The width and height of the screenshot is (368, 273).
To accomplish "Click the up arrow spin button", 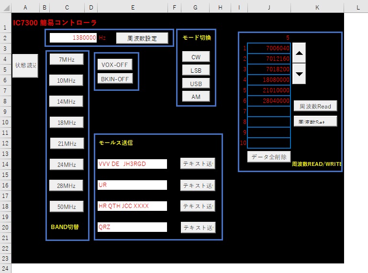I will [299, 53].
